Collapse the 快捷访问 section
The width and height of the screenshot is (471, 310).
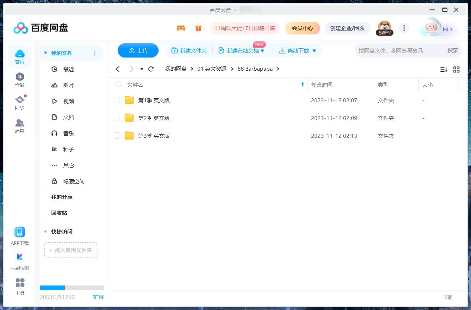coord(45,232)
